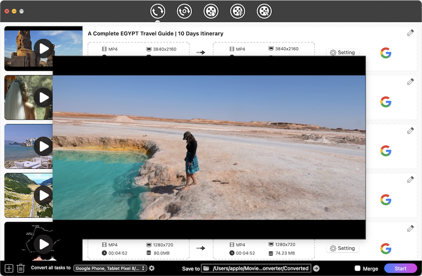422x276 pixels.
Task: Open the video Download tab icon
Action: coord(211,11)
